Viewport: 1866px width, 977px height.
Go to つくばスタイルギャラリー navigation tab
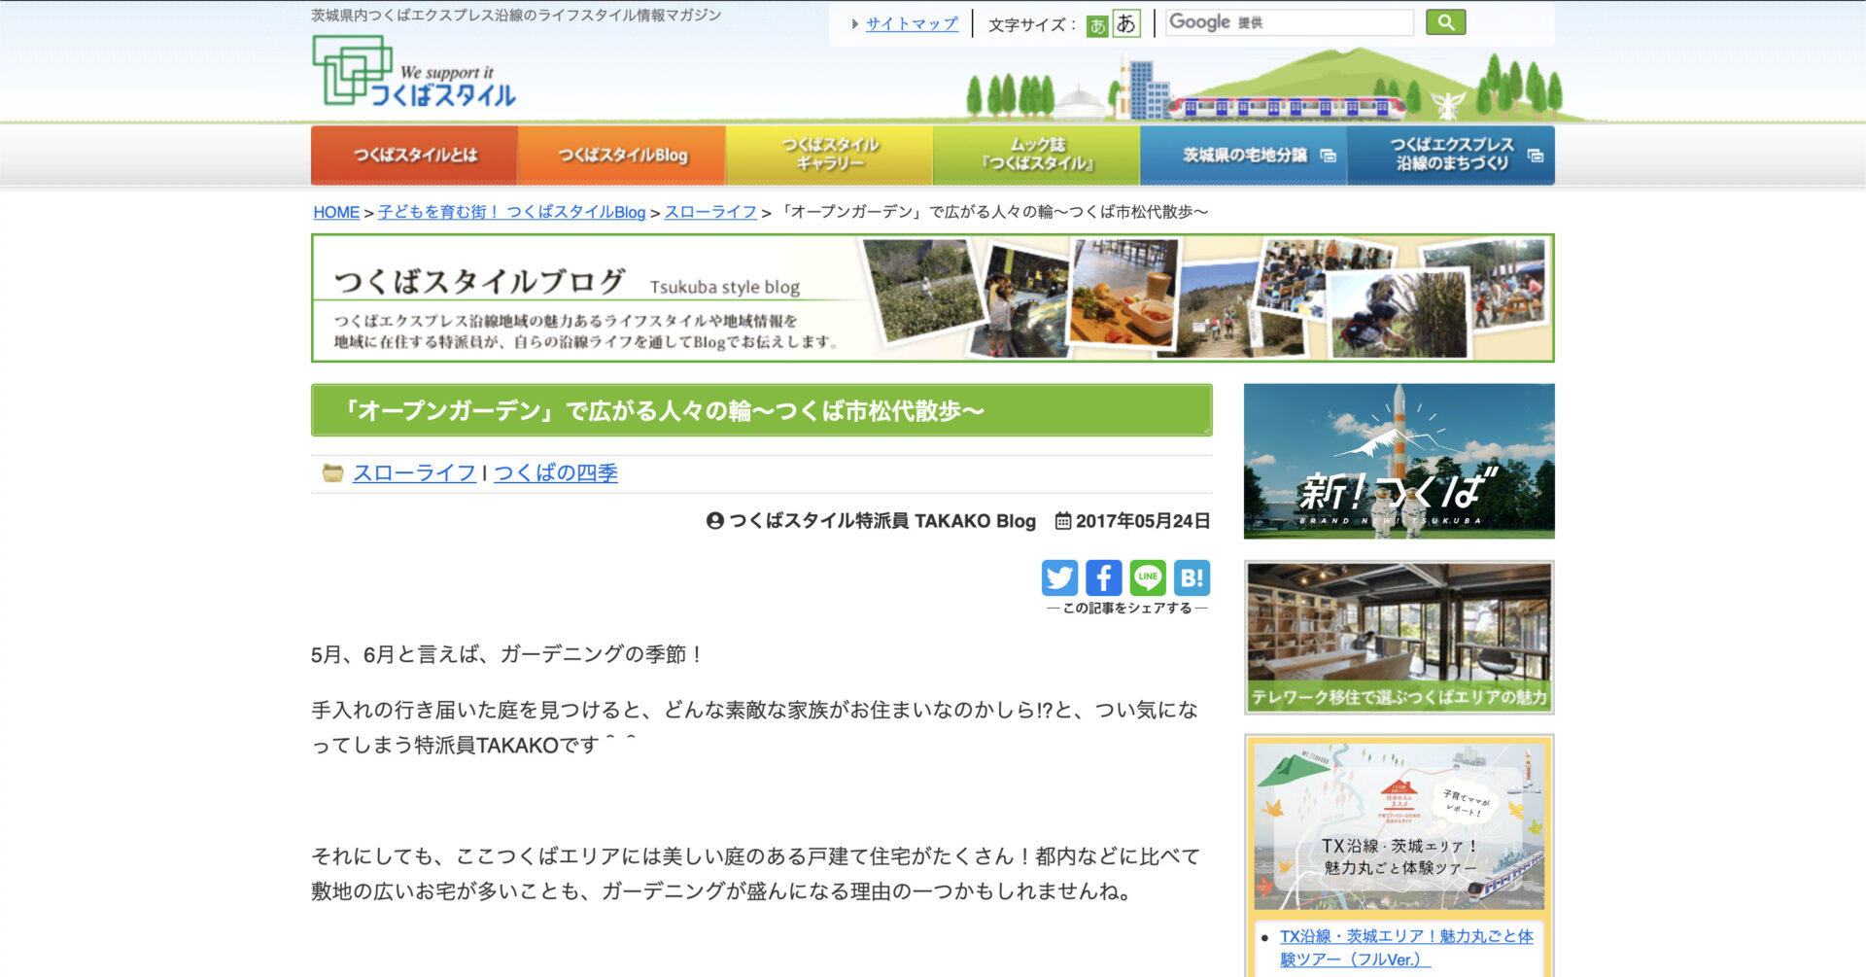click(829, 156)
